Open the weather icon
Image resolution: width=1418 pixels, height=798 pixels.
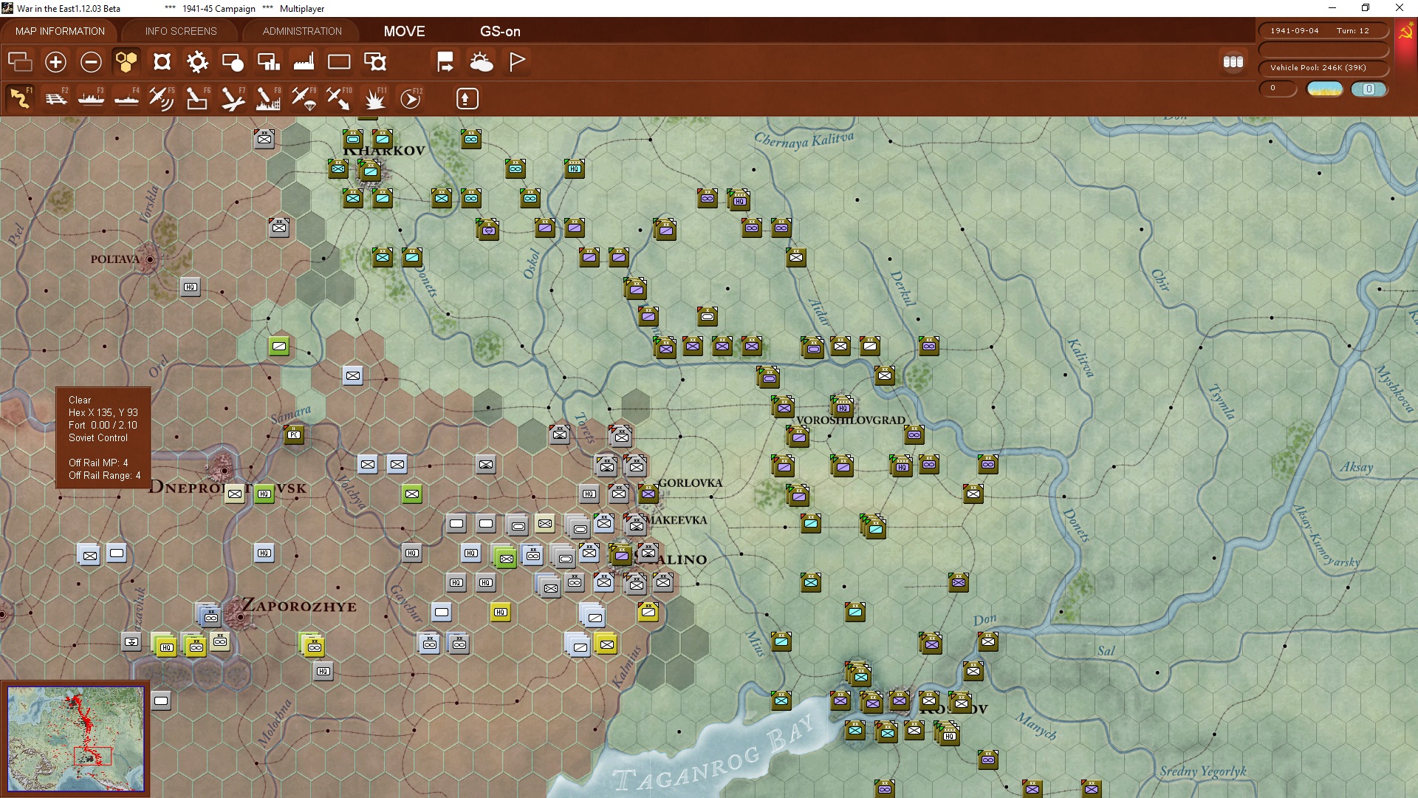click(482, 62)
